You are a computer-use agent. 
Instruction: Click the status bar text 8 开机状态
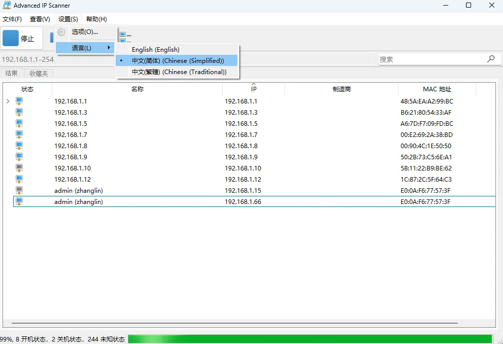coord(31,339)
